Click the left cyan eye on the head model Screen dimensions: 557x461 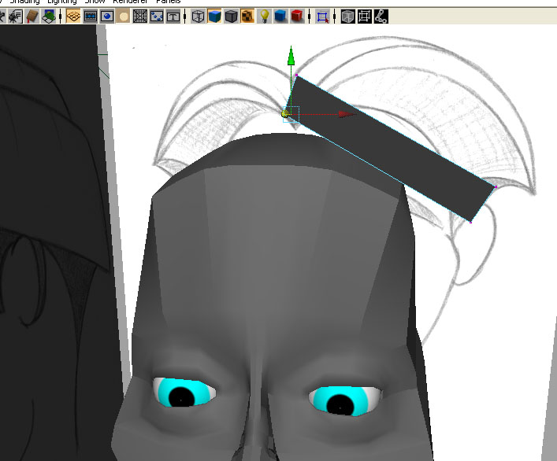pos(184,393)
